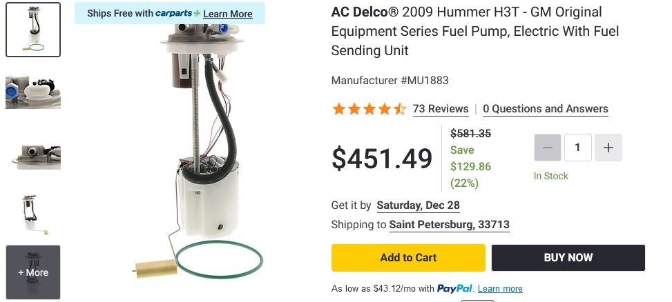Decrease quantity with the minus button

click(x=548, y=148)
